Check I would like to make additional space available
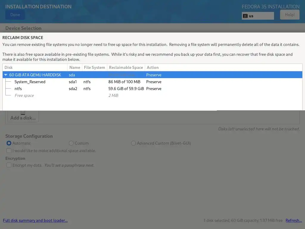This screenshot has width=305, height=229. click(9, 151)
